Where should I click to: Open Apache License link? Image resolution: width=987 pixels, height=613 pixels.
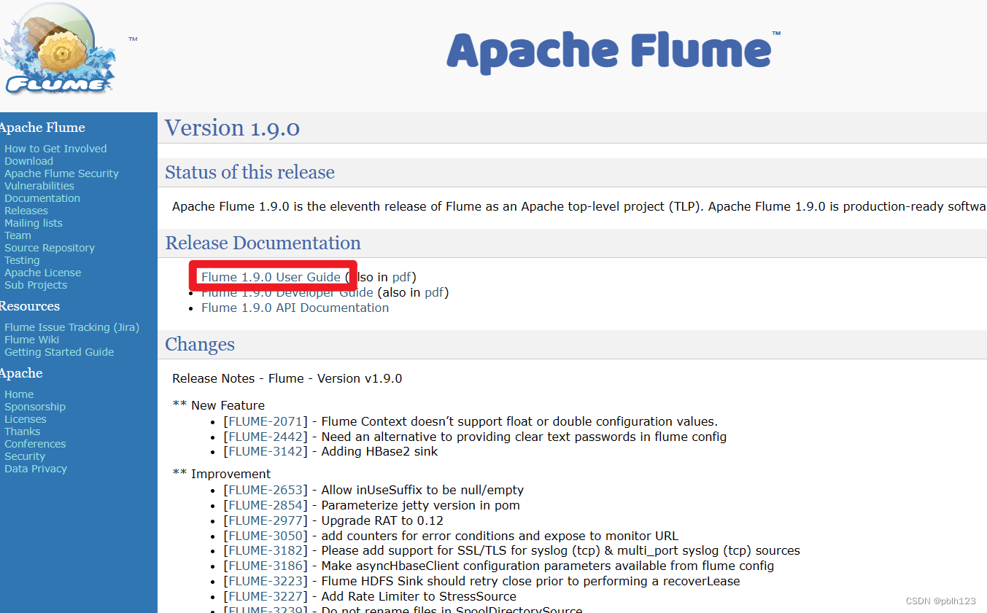[43, 273]
